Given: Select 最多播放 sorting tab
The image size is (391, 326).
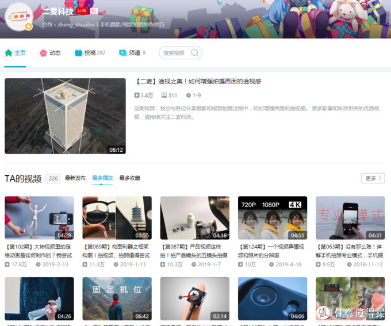Looking at the screenshot, I should coord(102,178).
